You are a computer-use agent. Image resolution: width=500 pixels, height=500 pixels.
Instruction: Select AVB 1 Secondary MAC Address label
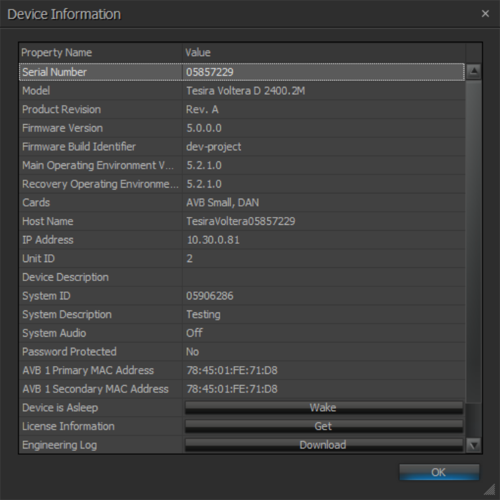point(95,390)
